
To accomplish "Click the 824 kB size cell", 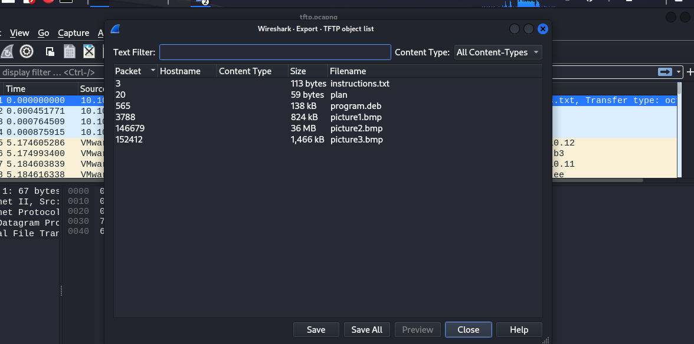I will coord(304,117).
